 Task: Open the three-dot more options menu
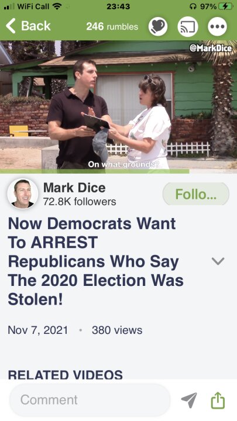217,26
